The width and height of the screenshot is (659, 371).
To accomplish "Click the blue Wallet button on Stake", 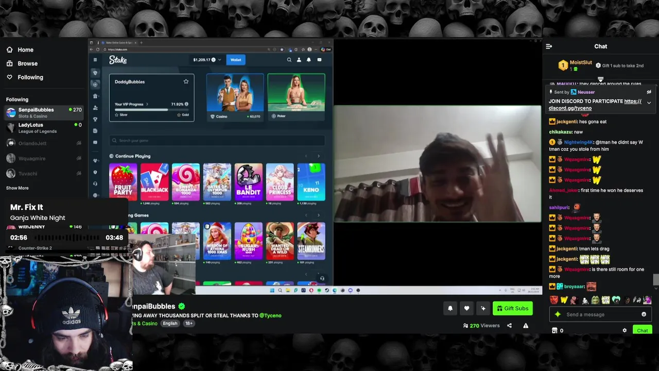I will coord(236,60).
